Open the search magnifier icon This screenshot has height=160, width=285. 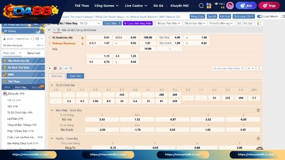point(201,6)
